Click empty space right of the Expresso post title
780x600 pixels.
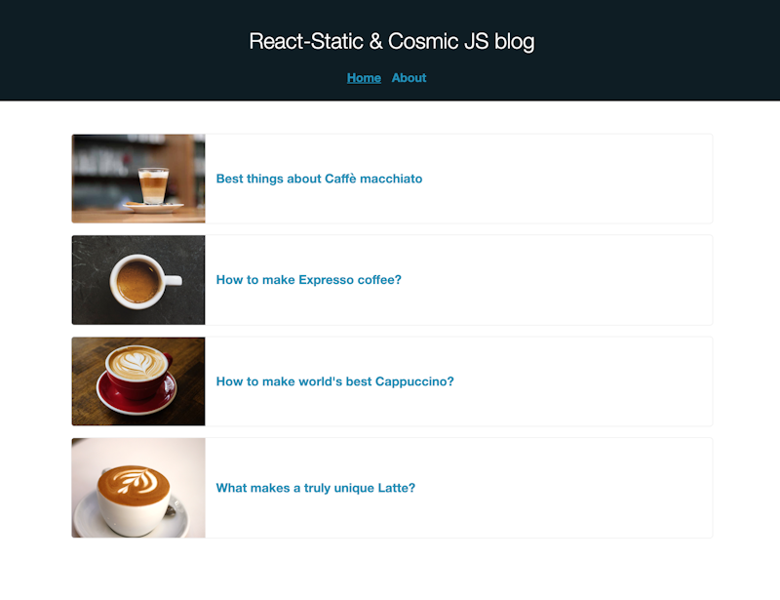557,280
